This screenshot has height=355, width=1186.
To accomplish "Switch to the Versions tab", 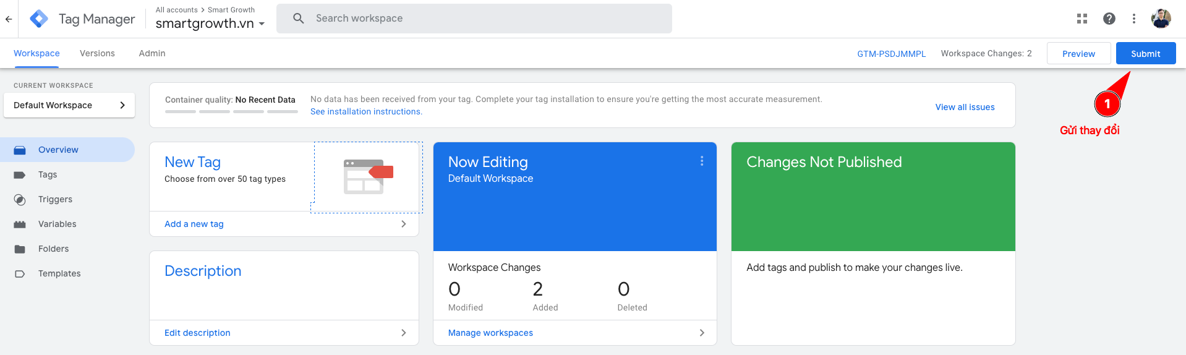I will 97,53.
